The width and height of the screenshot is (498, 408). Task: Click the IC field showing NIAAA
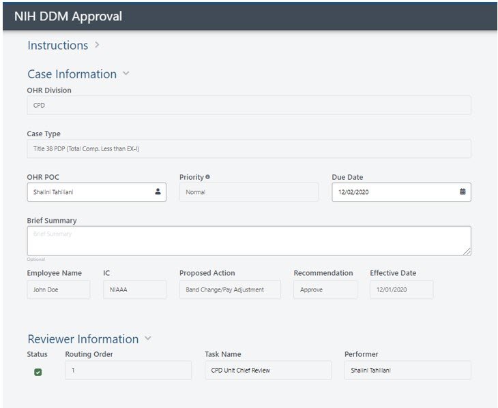pos(134,289)
